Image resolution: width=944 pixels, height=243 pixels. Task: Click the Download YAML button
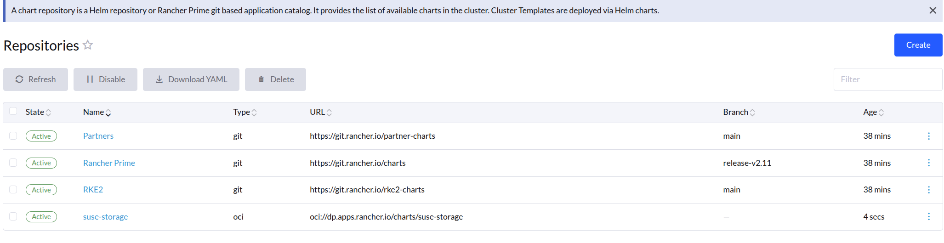(191, 79)
